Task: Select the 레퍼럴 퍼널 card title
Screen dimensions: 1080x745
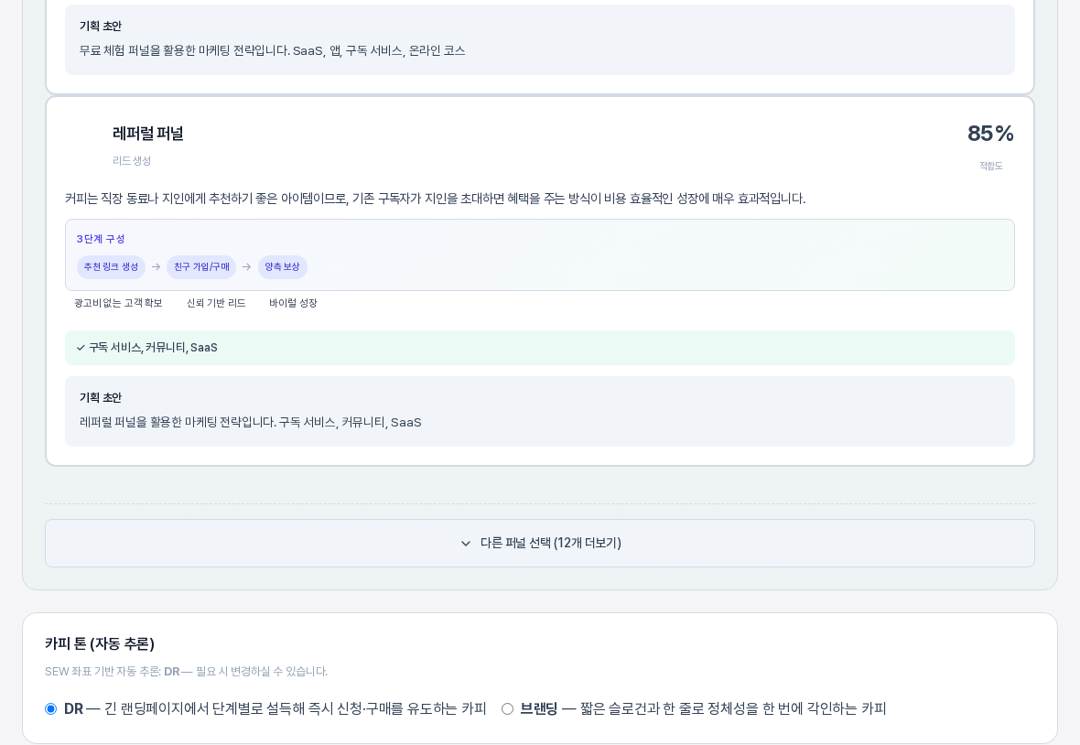Action: pyautogui.click(x=148, y=134)
